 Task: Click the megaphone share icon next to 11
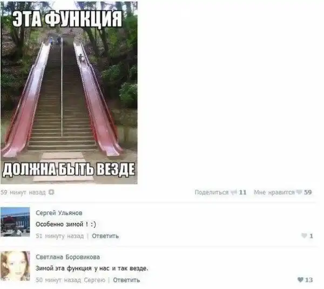point(234,193)
